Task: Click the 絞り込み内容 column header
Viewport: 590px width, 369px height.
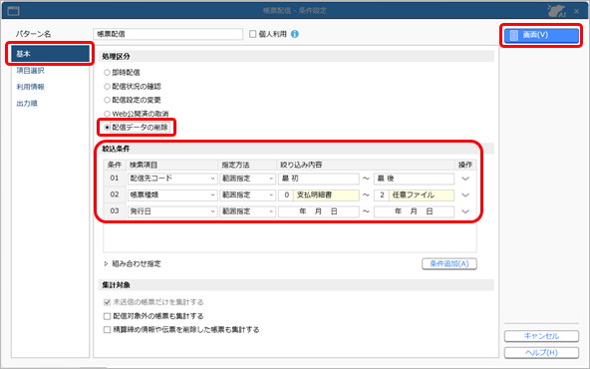Action: [x=366, y=165]
